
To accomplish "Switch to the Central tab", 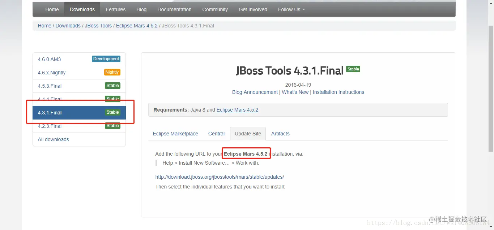I will [x=216, y=134].
